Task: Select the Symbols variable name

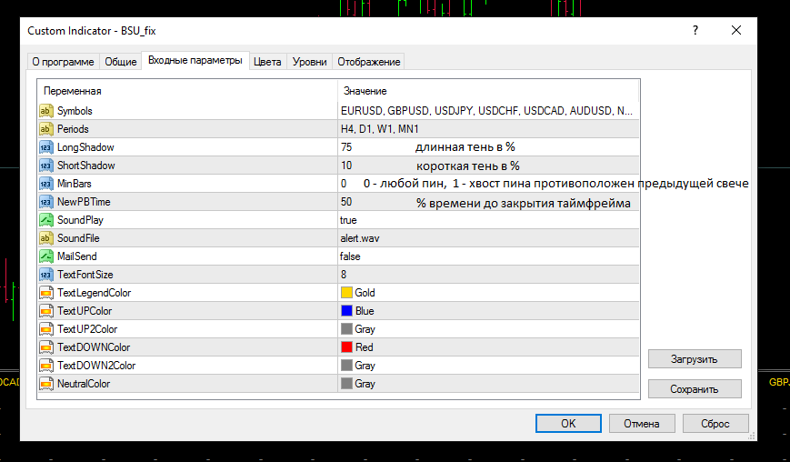Action: coord(75,110)
